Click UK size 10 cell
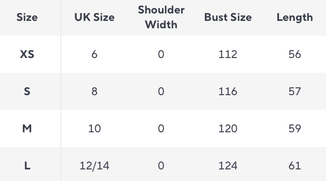This screenshot has width=326, height=181. coord(94,129)
